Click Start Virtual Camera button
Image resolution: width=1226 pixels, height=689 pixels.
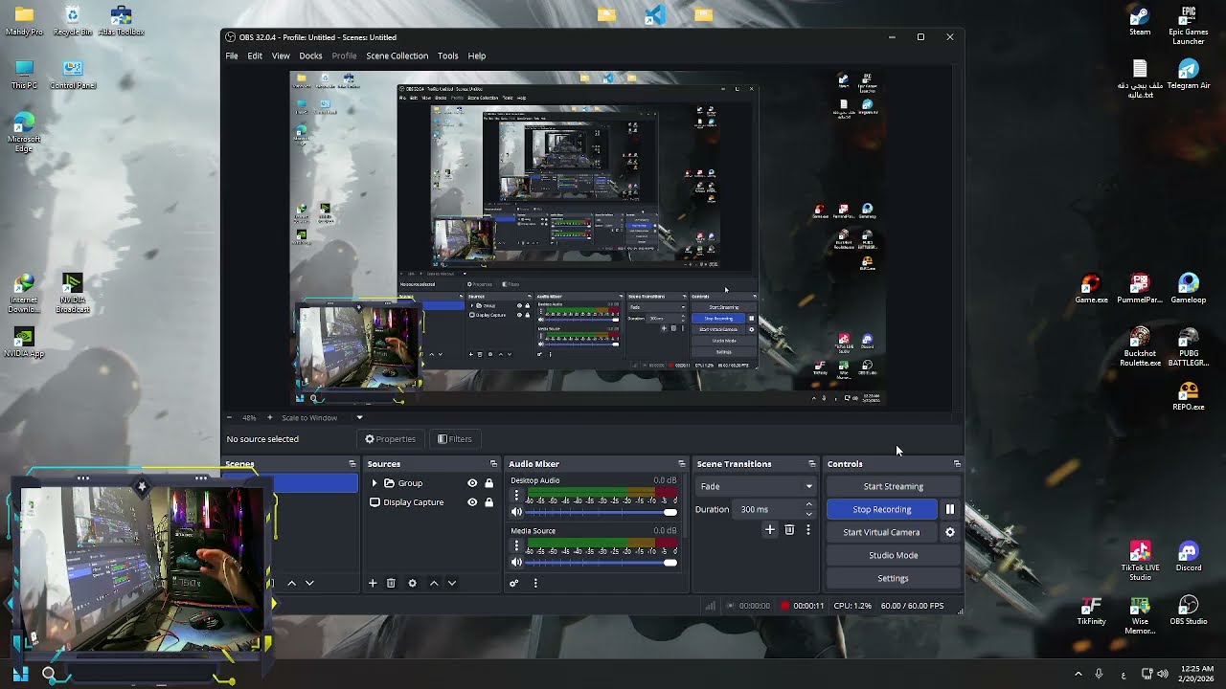(x=882, y=532)
